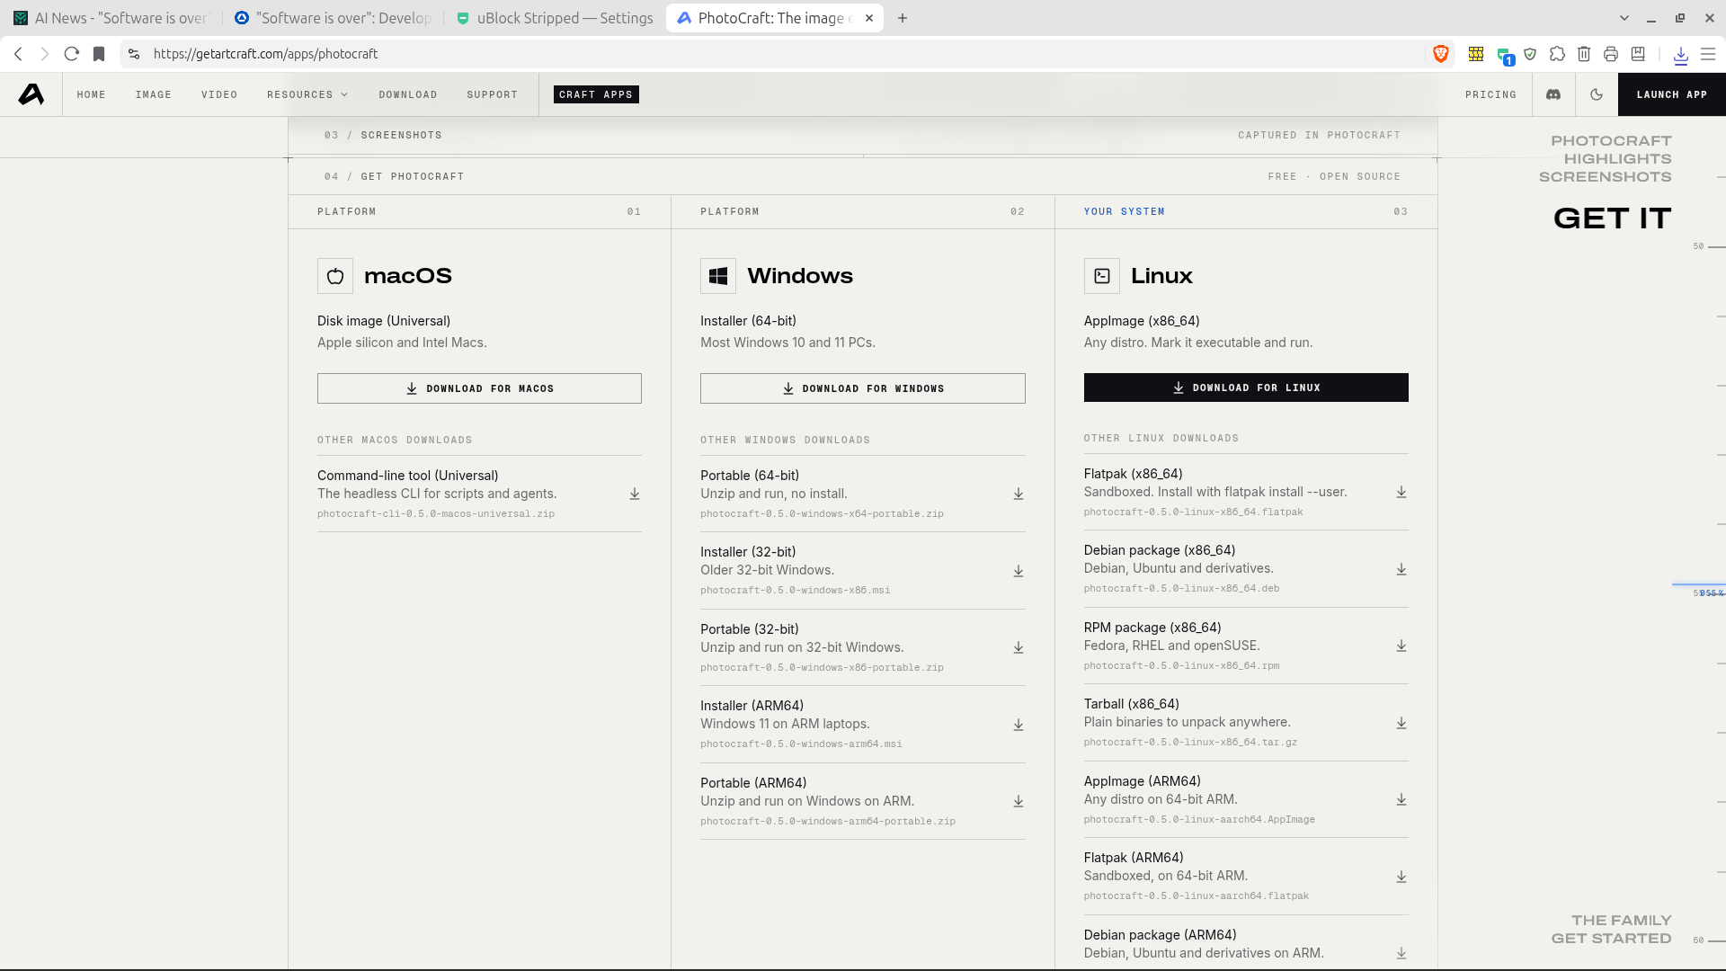Download Windows Installer (32-bit) msi
The image size is (1726, 971).
click(1019, 571)
